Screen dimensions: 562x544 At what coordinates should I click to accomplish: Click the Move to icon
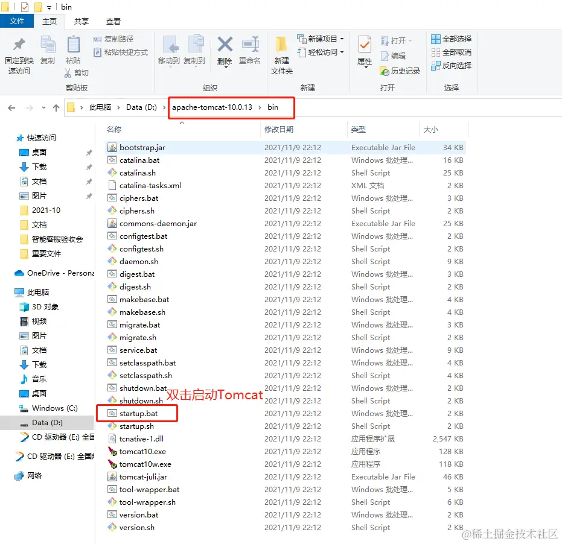170,45
